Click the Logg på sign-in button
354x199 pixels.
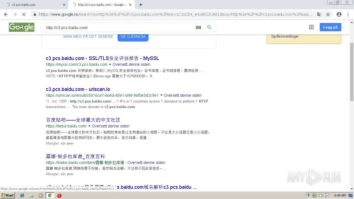(x=330, y=27)
